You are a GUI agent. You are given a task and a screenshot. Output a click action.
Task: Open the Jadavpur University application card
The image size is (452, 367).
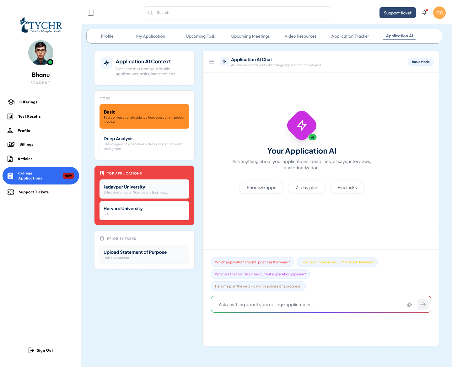point(144,189)
